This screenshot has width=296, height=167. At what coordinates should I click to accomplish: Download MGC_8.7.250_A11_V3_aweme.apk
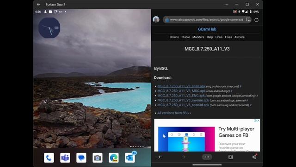(183, 100)
